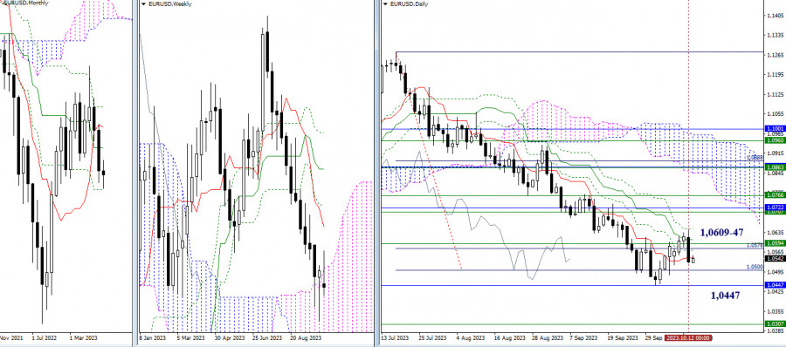Click the green 1.0863 price level tag
The image size is (786, 347).
[x=775, y=167]
